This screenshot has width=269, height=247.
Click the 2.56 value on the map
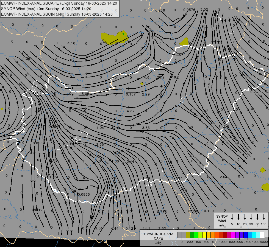point(100,145)
